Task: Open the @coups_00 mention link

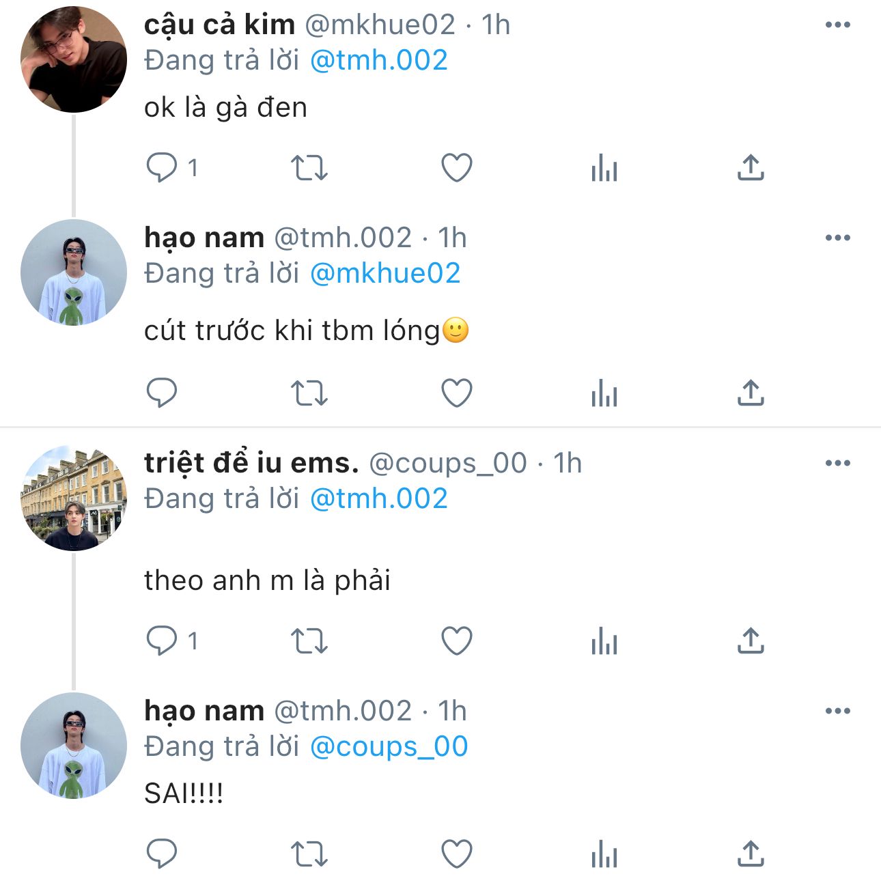Action: pos(389,746)
